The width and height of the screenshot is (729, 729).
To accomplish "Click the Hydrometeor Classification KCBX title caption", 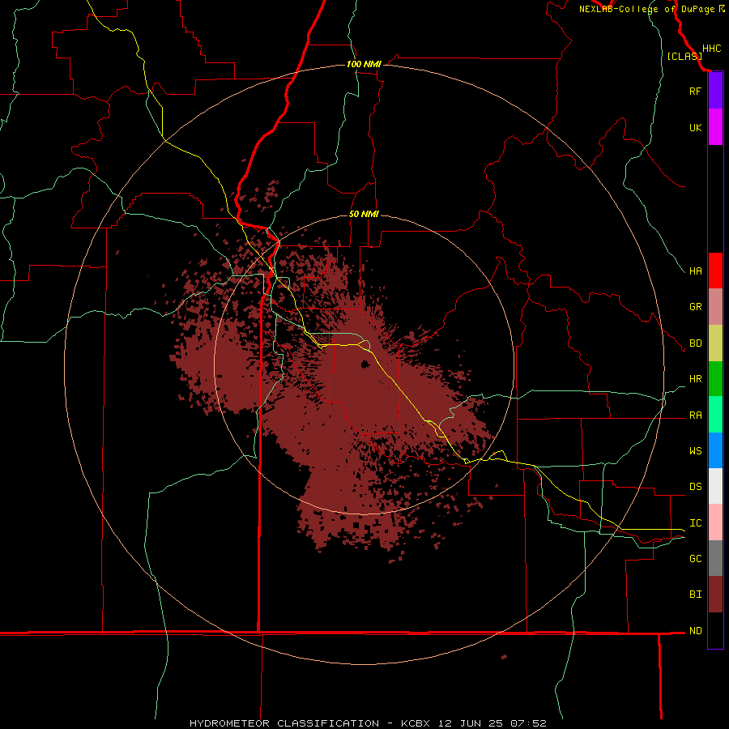I will tap(368, 723).
